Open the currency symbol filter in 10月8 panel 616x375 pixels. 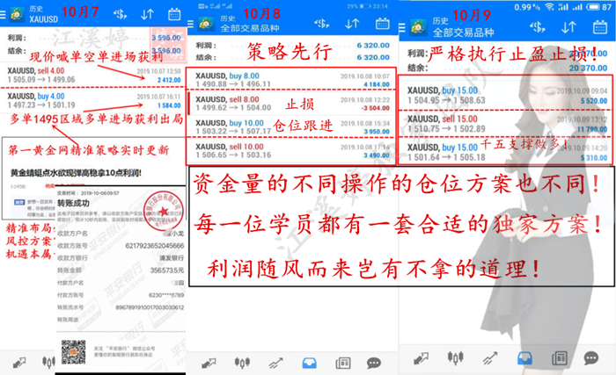pos(322,24)
